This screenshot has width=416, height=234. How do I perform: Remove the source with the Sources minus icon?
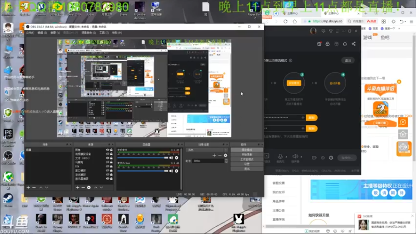(83, 187)
